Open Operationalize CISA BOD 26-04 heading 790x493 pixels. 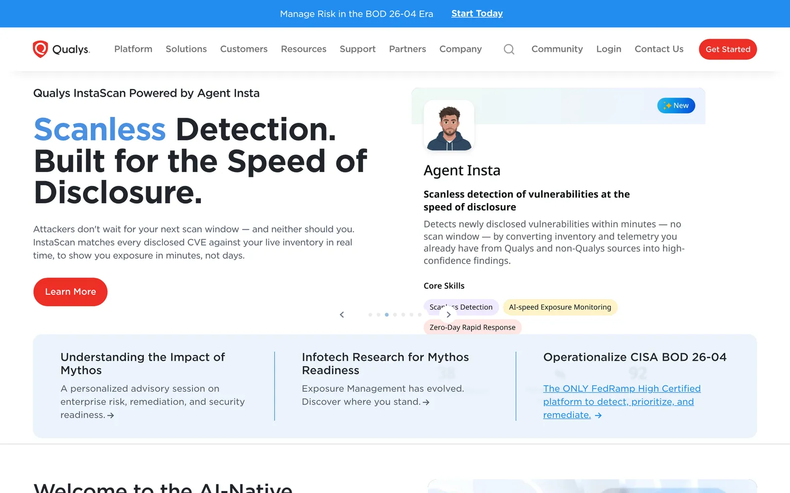click(x=635, y=357)
